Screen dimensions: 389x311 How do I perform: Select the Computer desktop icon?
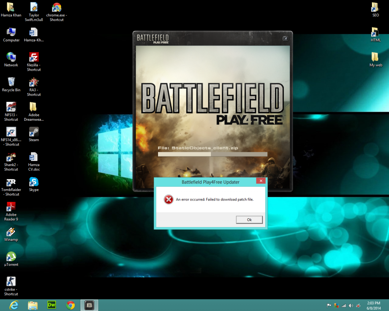tap(11, 35)
